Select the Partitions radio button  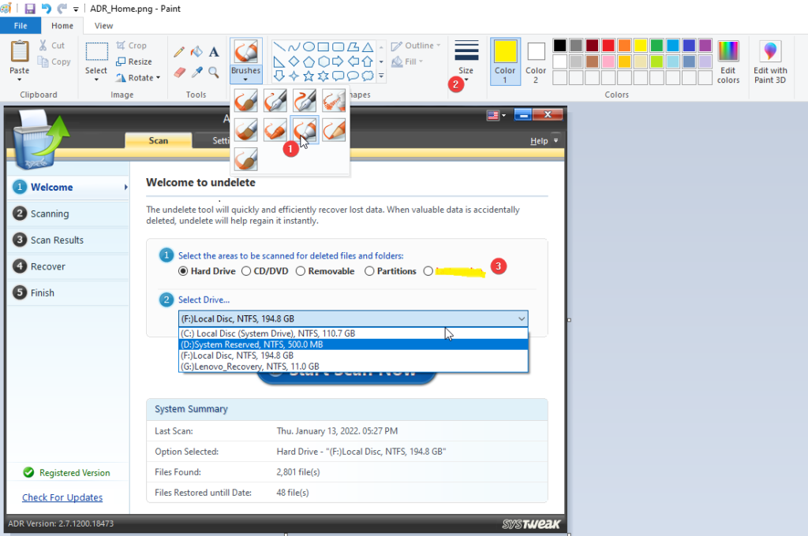pyautogui.click(x=369, y=271)
